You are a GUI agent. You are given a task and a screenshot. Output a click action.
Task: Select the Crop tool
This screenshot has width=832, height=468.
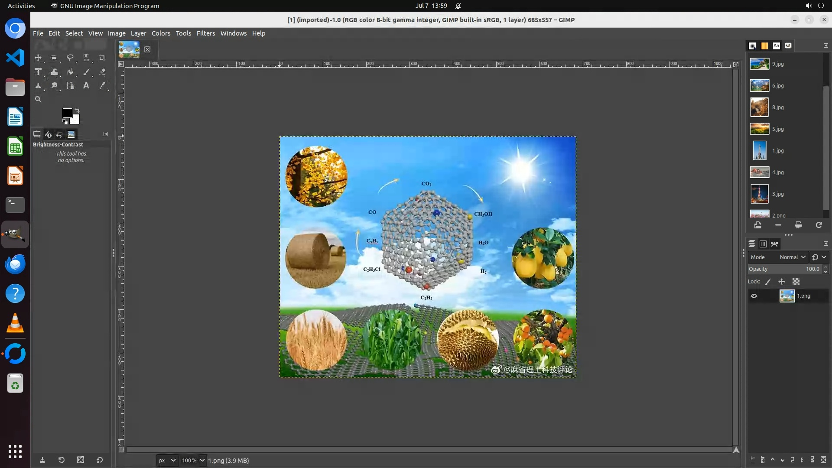pyautogui.click(x=102, y=58)
